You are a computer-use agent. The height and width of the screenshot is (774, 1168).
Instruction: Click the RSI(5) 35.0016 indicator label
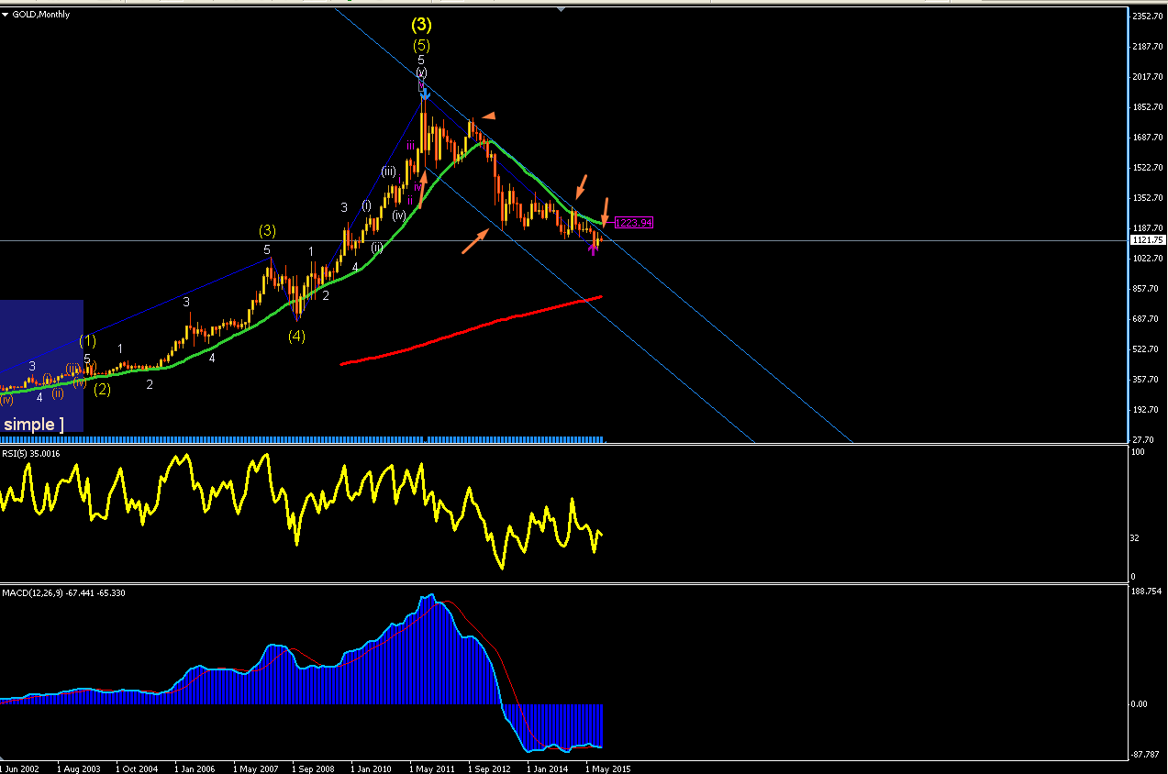(29, 453)
